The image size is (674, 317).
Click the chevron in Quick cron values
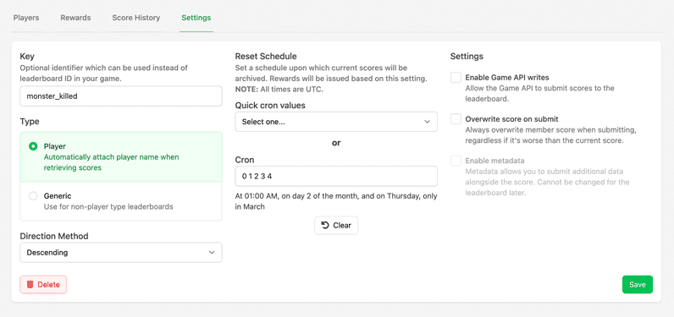(427, 122)
